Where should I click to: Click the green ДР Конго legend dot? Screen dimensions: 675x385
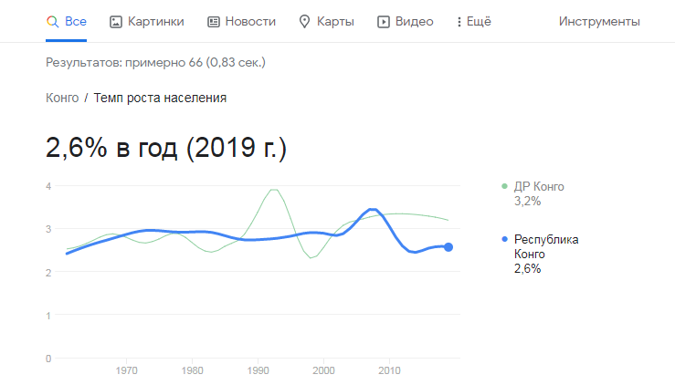(504, 186)
